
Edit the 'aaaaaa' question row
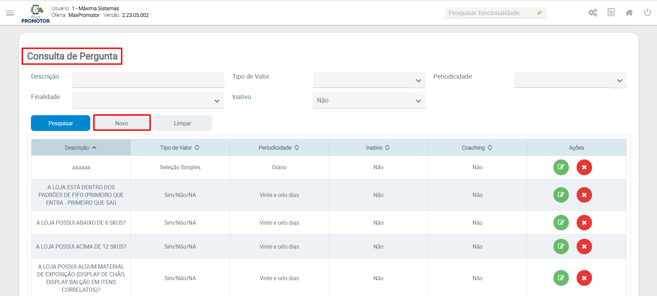click(x=561, y=167)
